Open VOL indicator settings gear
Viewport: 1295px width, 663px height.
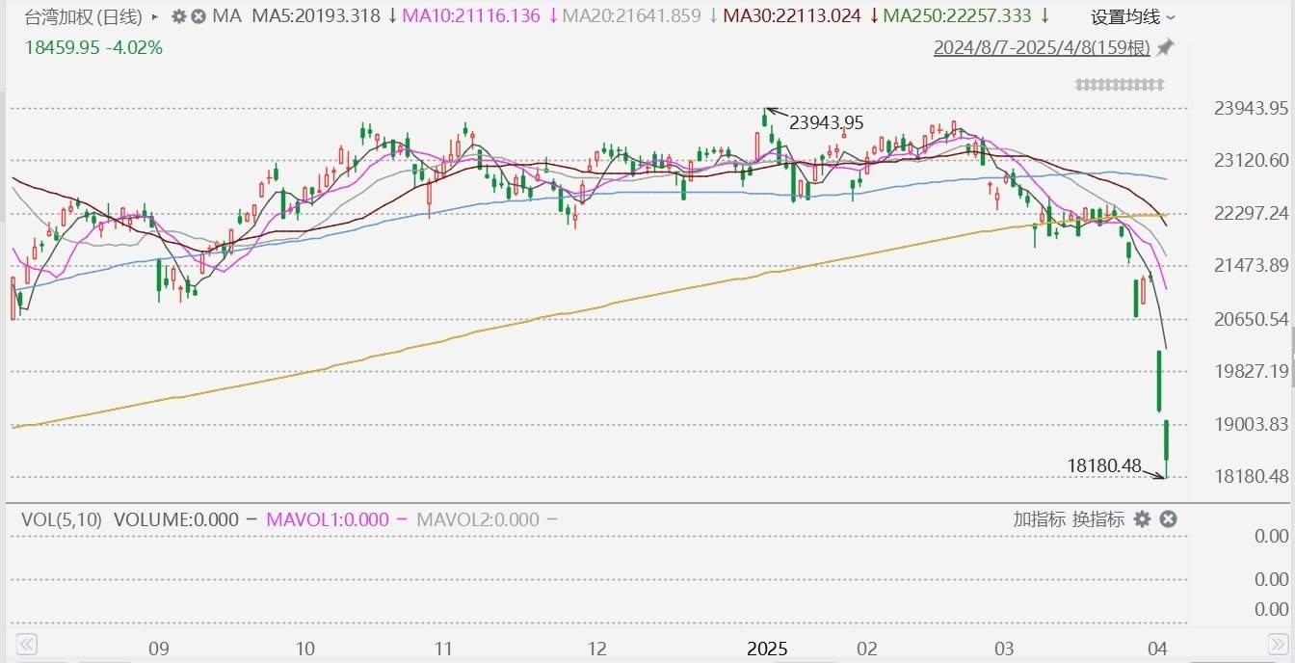tap(1142, 519)
